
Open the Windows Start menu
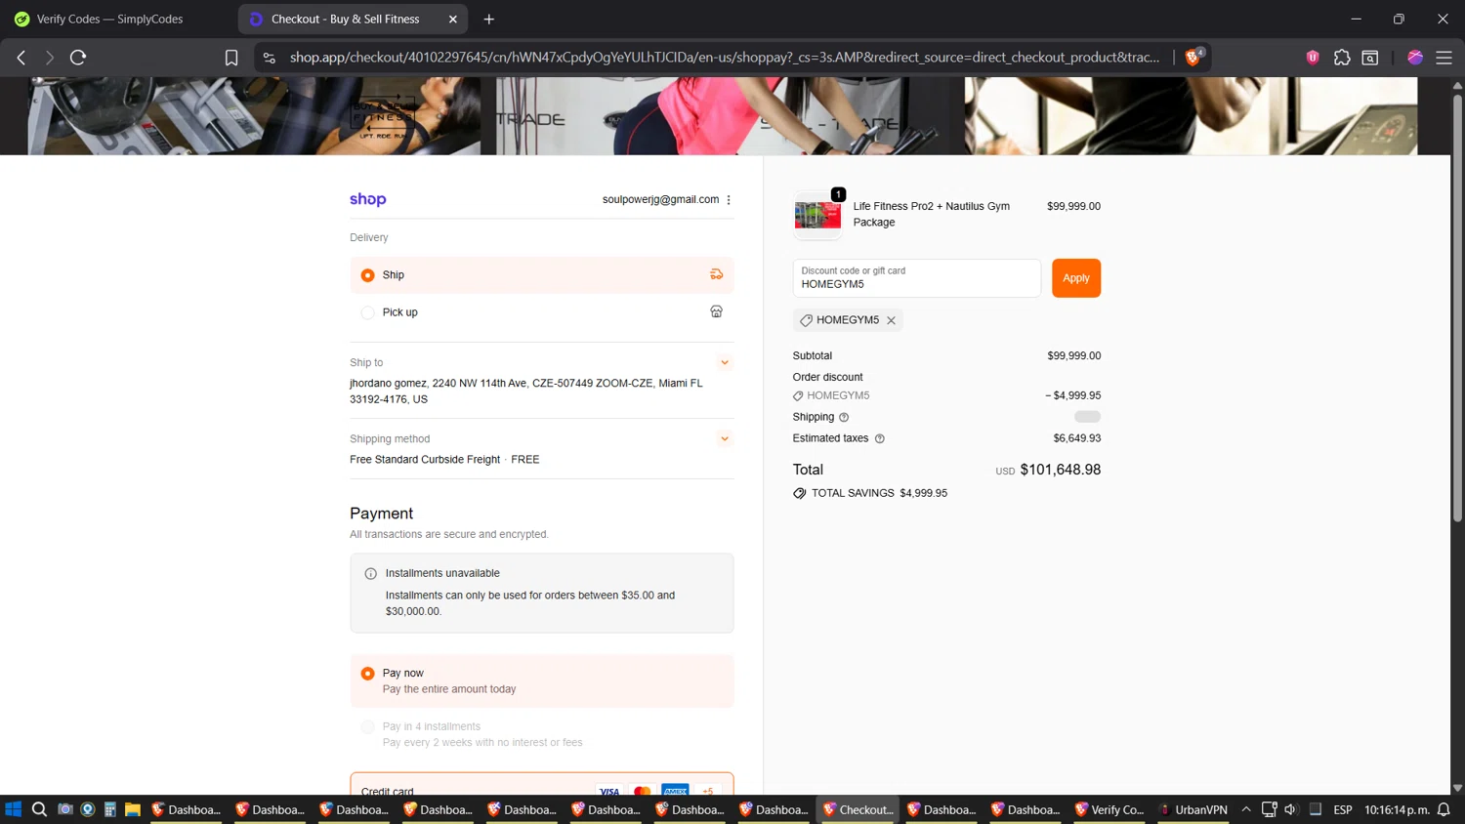click(13, 809)
